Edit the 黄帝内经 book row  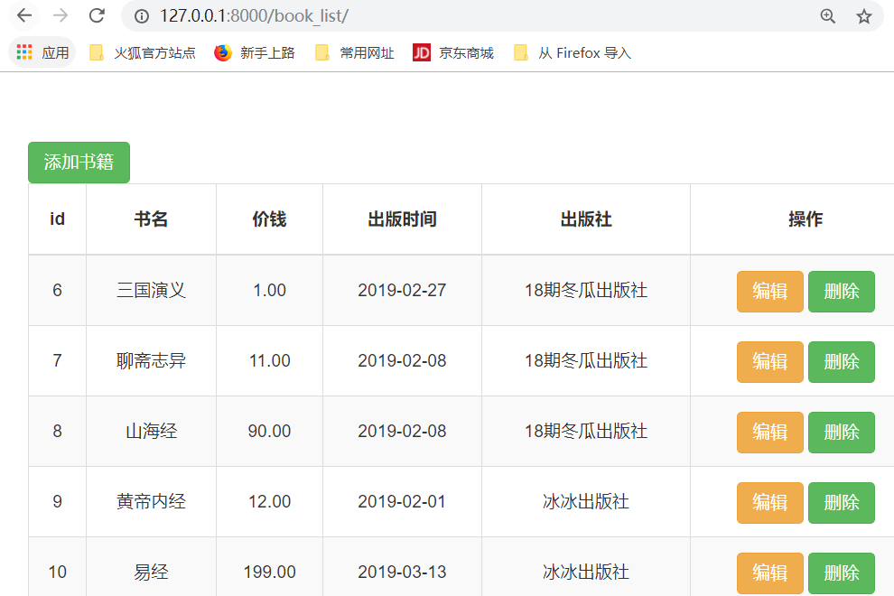(769, 502)
